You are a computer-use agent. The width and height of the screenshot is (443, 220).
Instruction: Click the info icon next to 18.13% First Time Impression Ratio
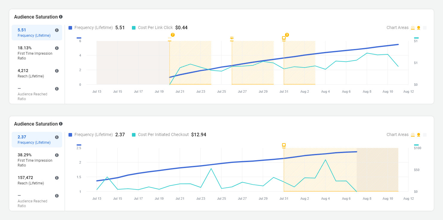coord(57,48)
